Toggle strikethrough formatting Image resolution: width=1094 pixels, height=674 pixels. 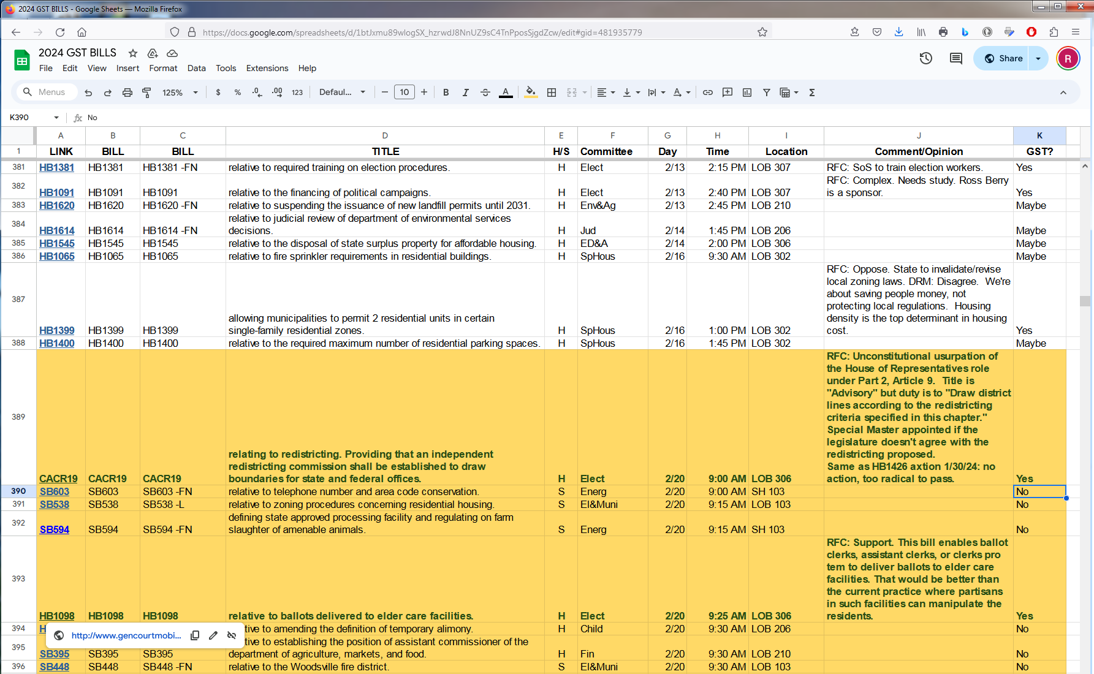tap(485, 93)
